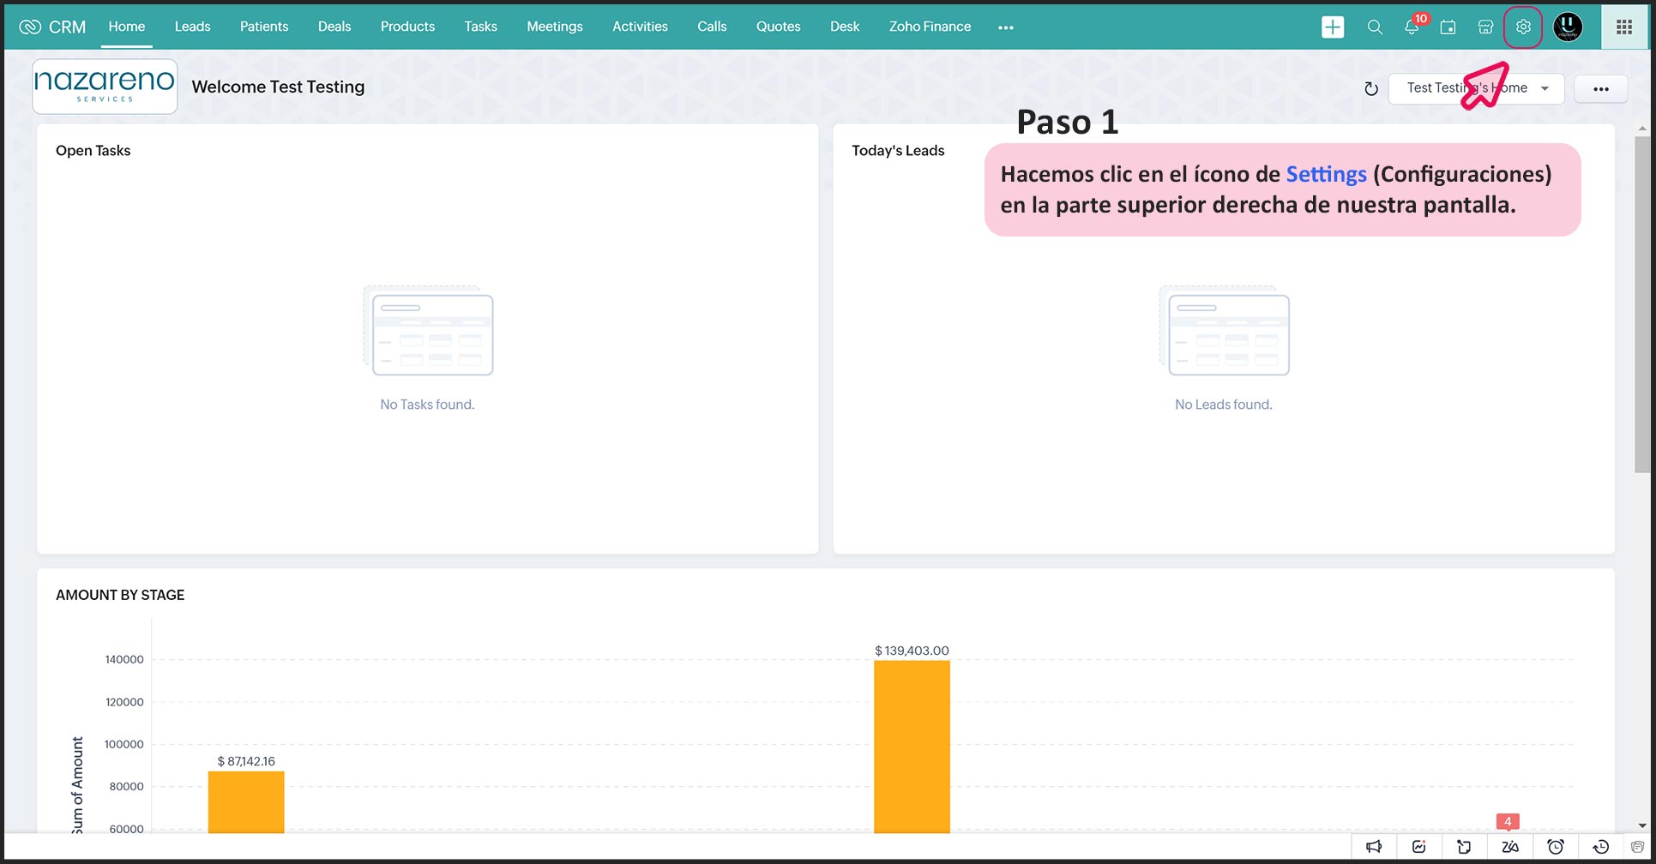Open the announcements megaphone icon
Image resolution: width=1656 pixels, height=864 pixels.
(1374, 847)
